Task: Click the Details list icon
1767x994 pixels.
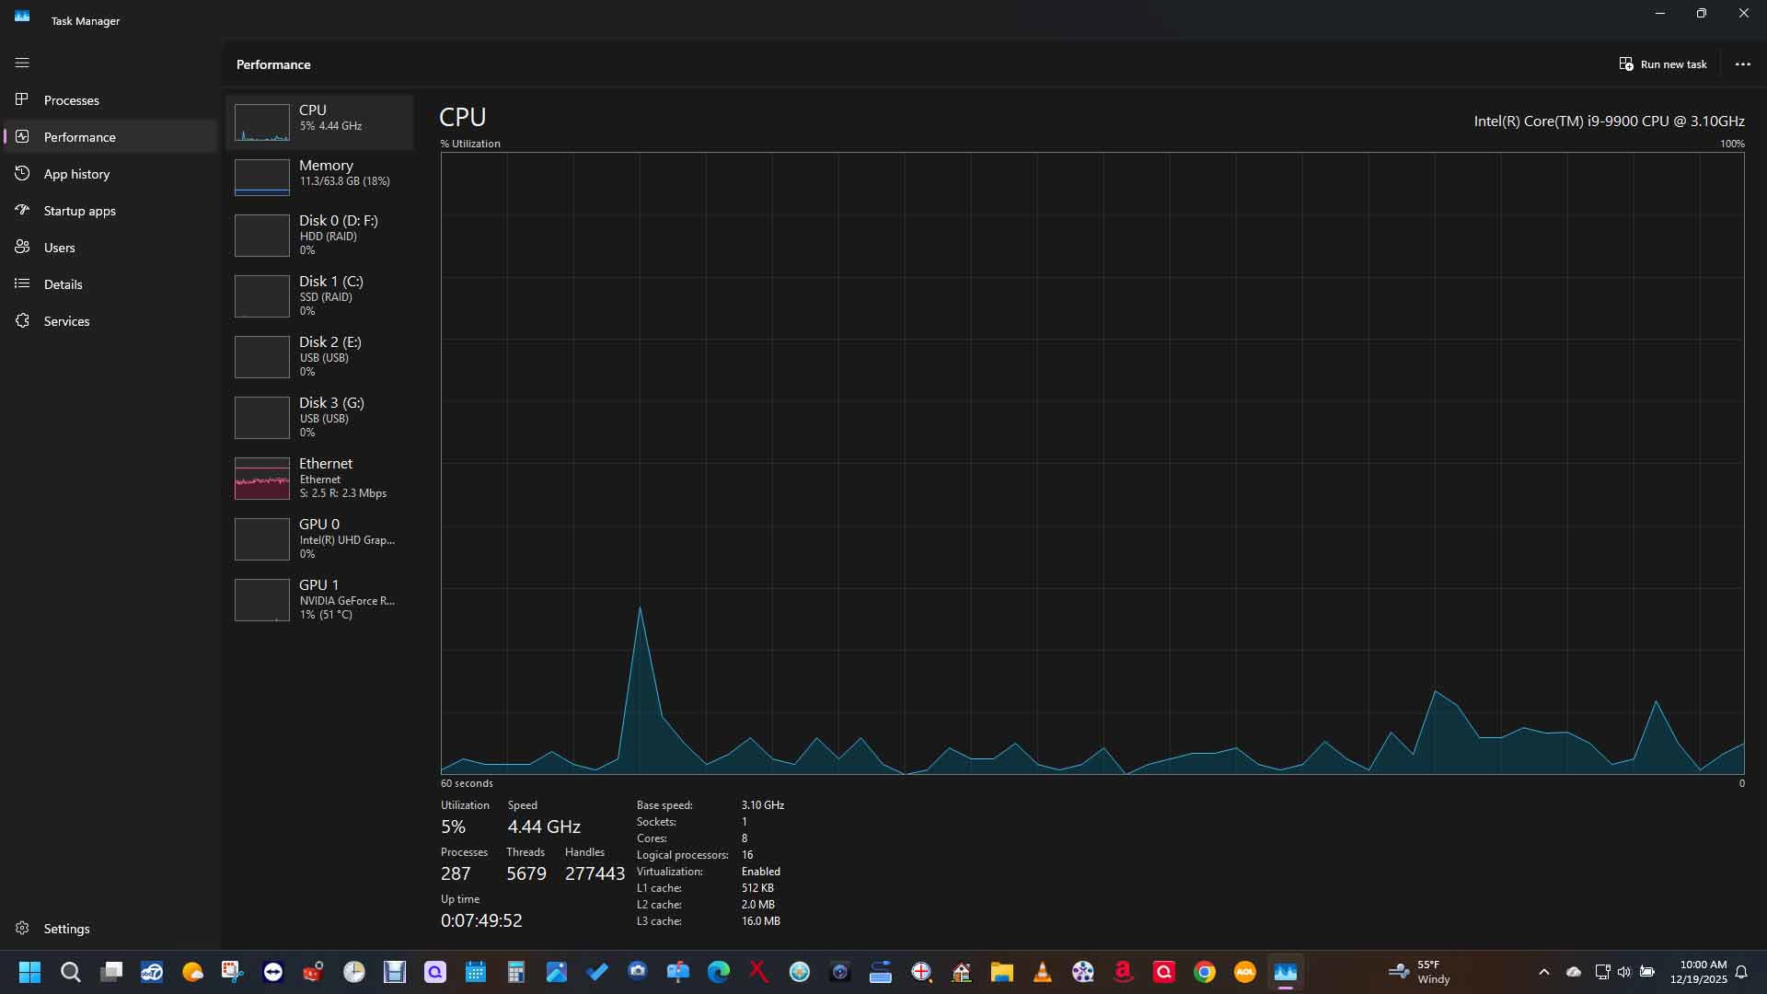Action: tap(22, 283)
